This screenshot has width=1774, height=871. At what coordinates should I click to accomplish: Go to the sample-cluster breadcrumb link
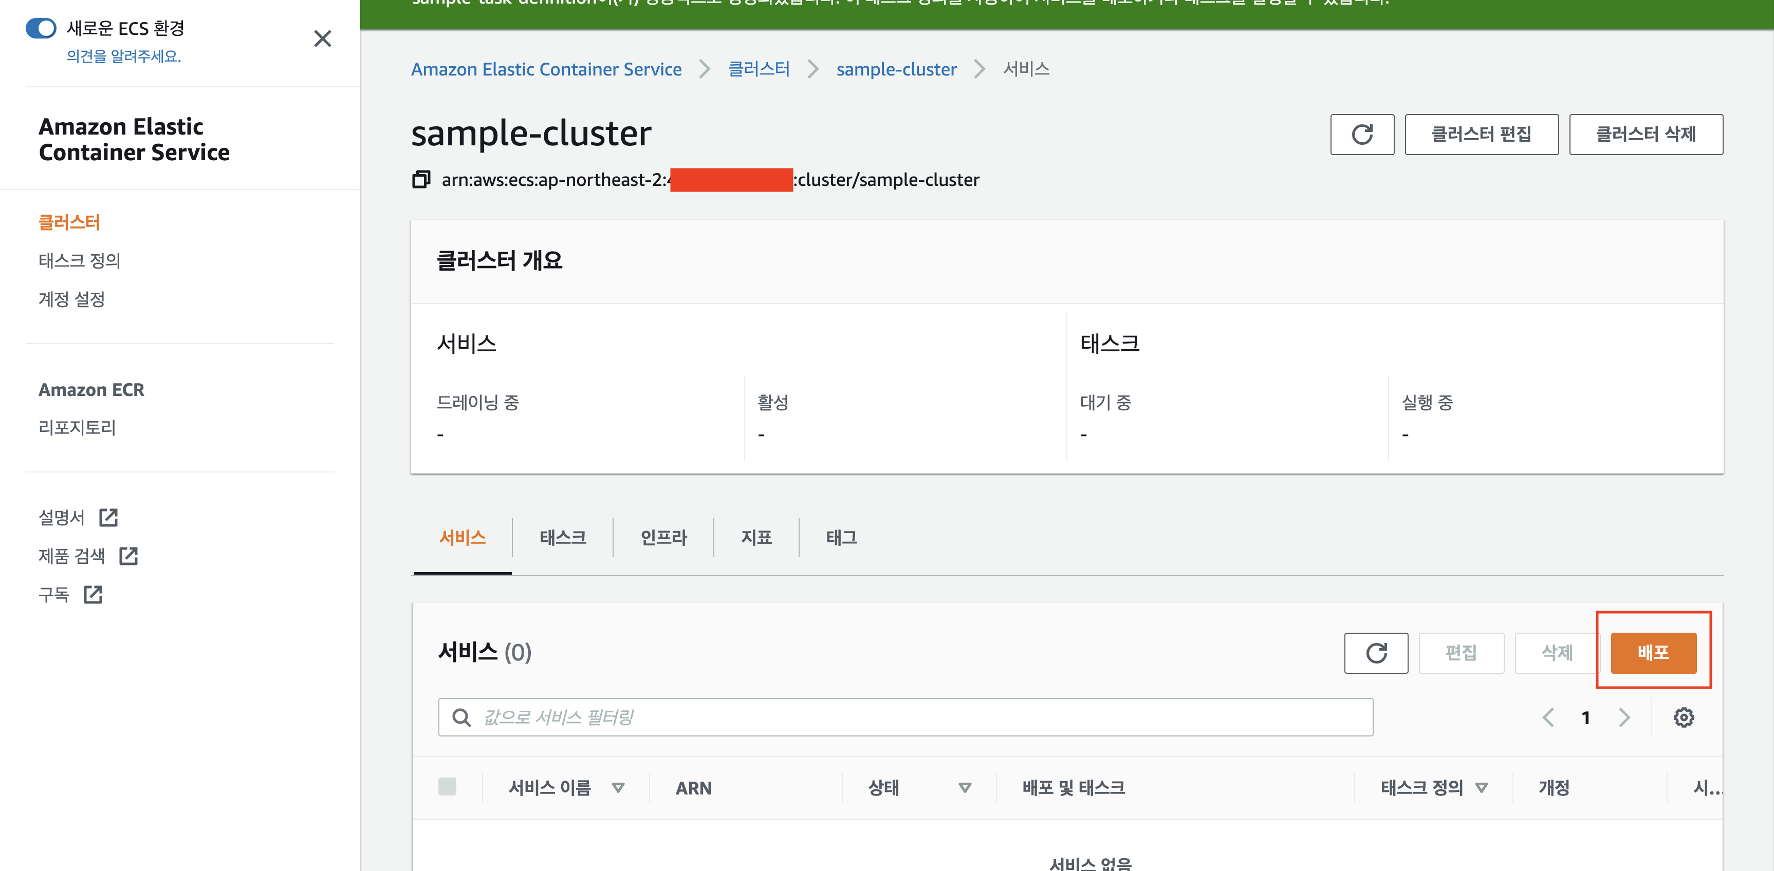point(896,69)
